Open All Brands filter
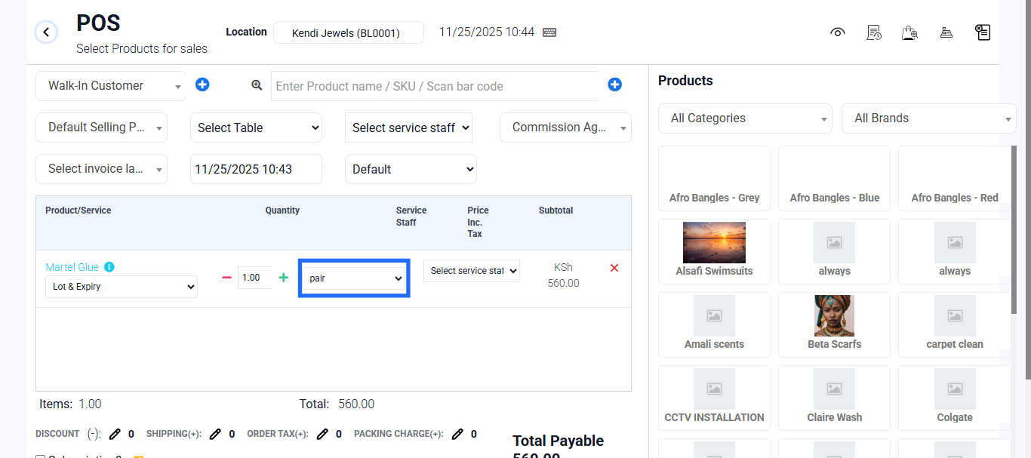Screen dimensions: 1031x458 coord(929,118)
